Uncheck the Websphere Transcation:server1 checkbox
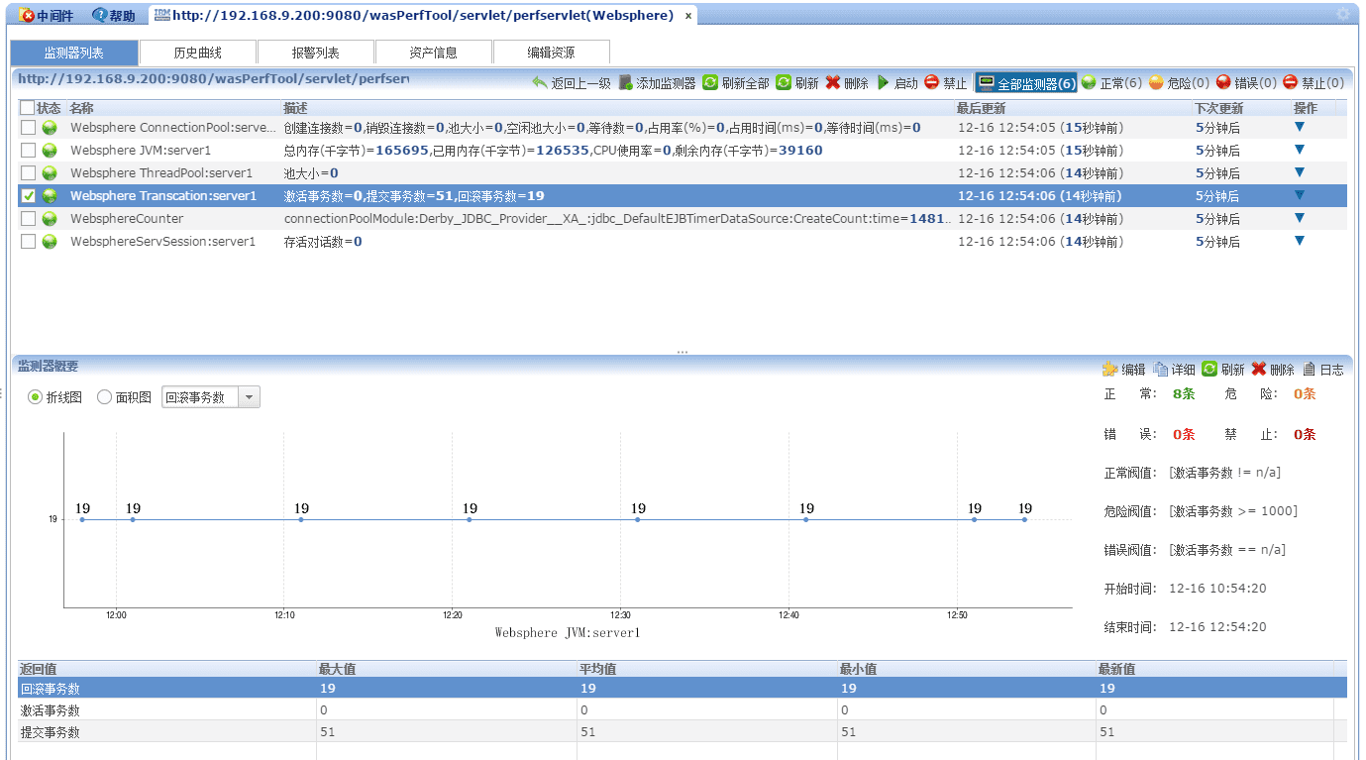 (x=28, y=196)
